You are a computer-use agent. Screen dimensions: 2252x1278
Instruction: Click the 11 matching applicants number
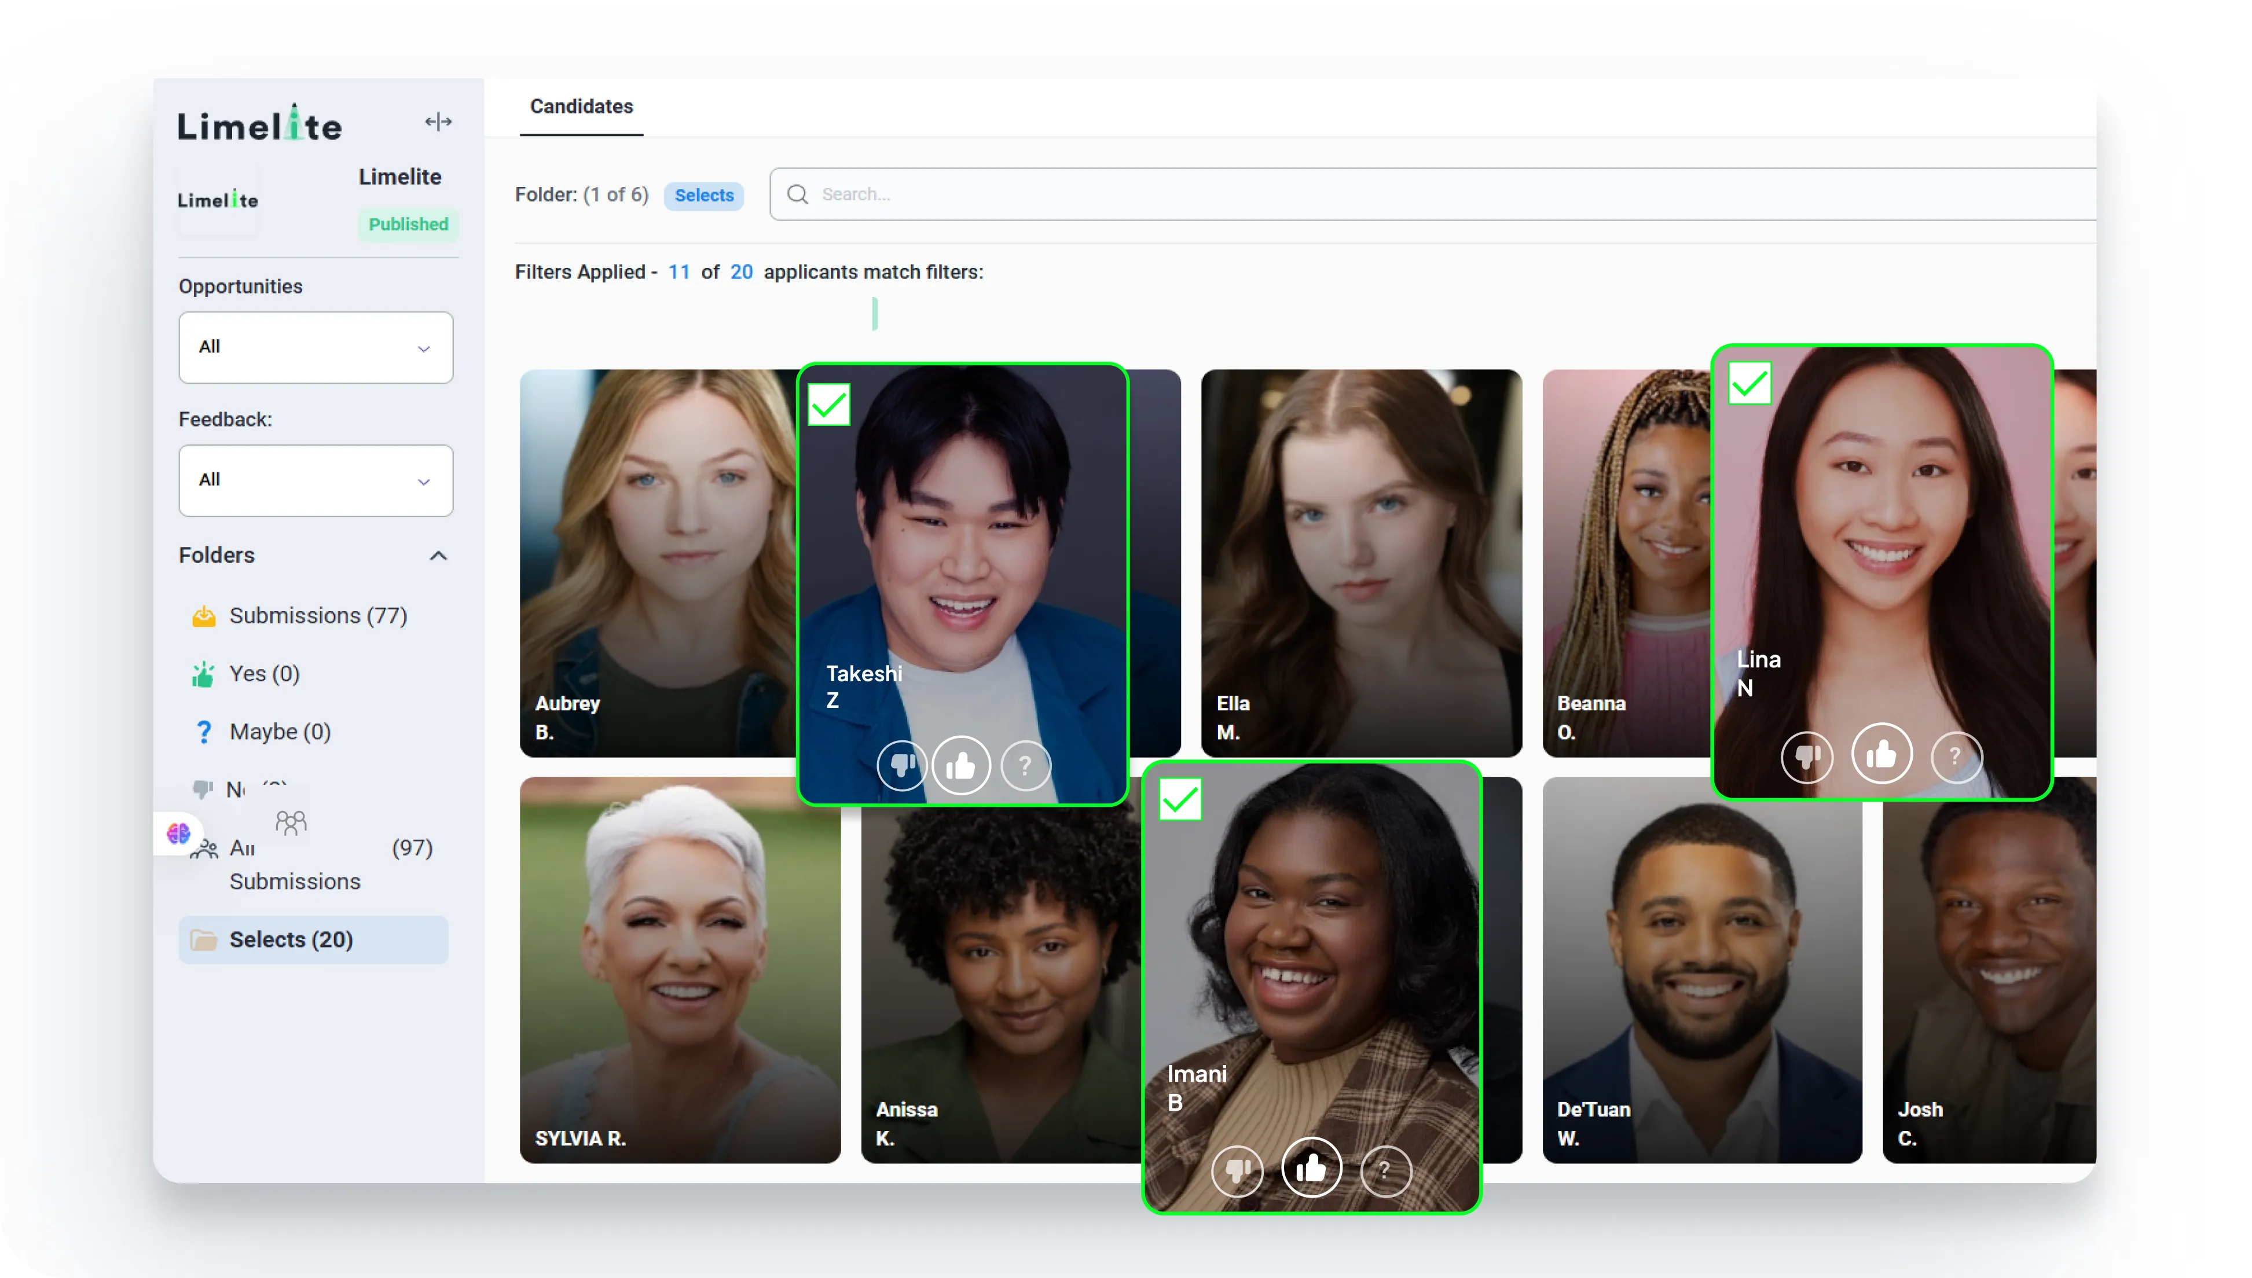678,272
